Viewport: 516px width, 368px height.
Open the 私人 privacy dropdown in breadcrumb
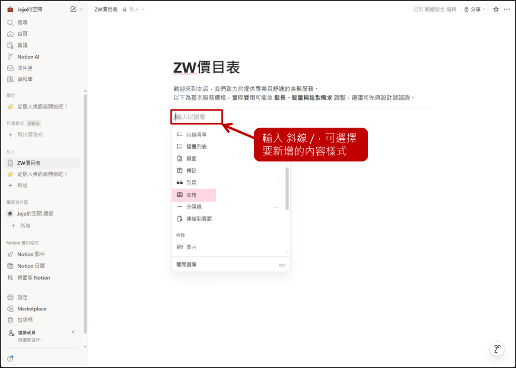134,9
